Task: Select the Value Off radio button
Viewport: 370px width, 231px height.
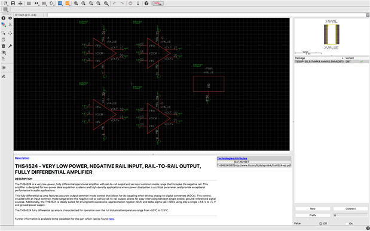Action: click(x=320, y=223)
